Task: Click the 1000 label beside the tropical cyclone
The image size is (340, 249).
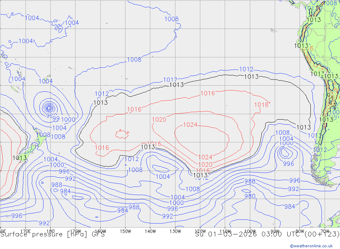Action: click(68, 120)
